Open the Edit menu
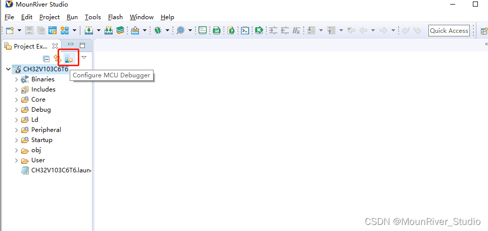This screenshot has height=231, width=488. tap(27, 17)
